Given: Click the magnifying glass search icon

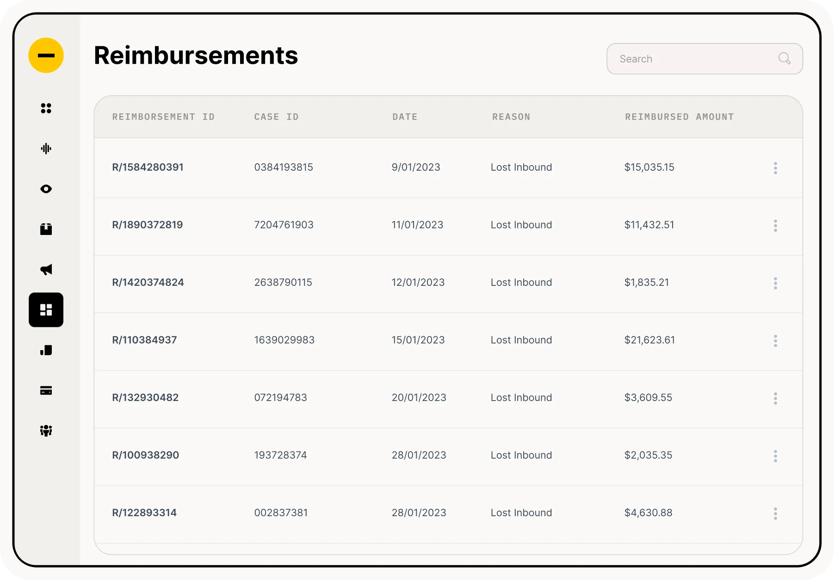Looking at the screenshot, I should [x=784, y=58].
